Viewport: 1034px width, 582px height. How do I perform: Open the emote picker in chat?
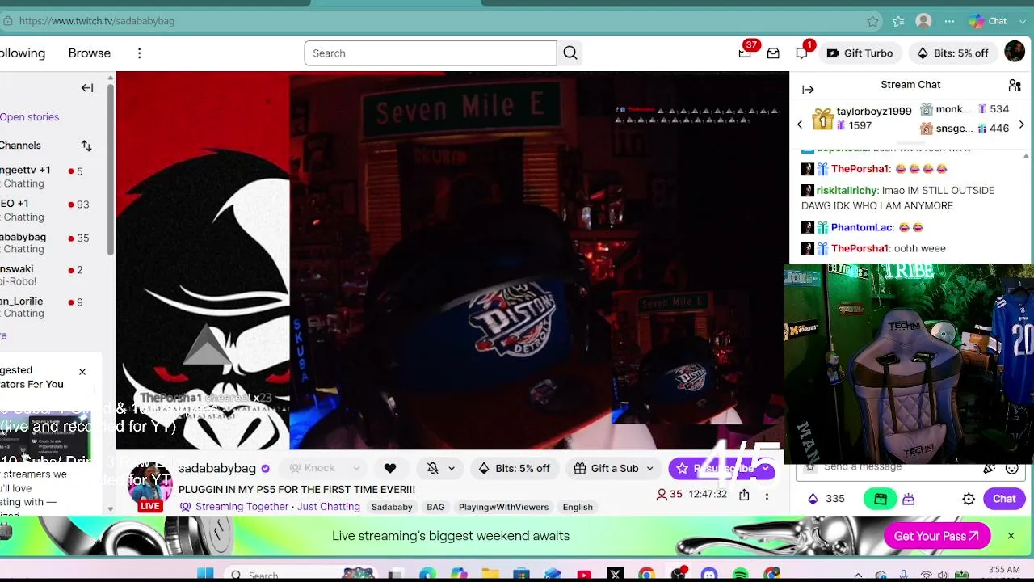tap(1011, 467)
